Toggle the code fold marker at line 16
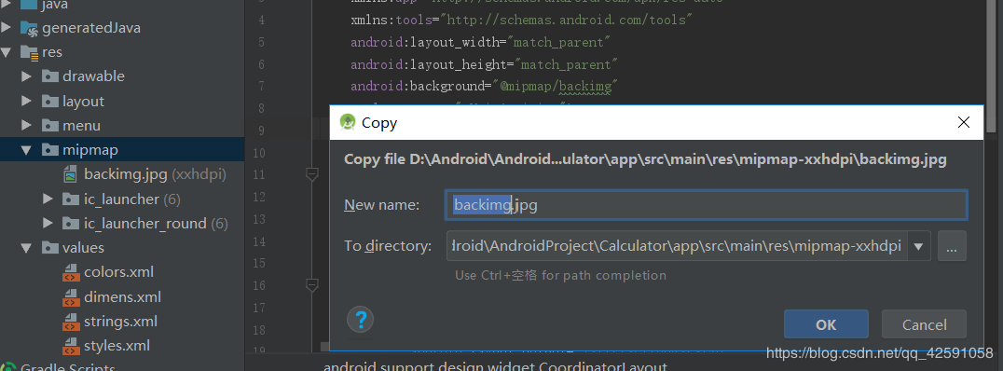1003x371 pixels. pos(312,284)
